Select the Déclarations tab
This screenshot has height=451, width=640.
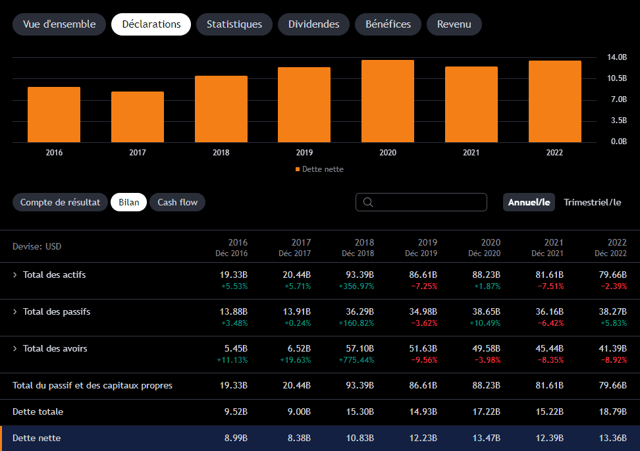pos(151,24)
